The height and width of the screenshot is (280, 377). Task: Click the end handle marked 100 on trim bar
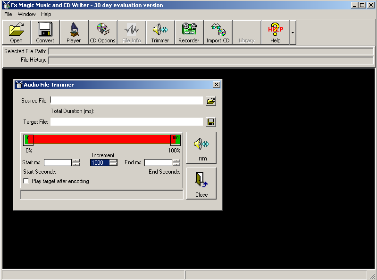coord(175,140)
